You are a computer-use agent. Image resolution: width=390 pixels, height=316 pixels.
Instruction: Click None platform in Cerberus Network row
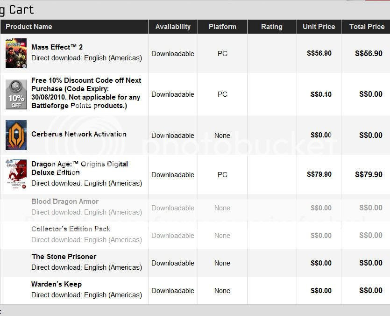pyautogui.click(x=222, y=136)
